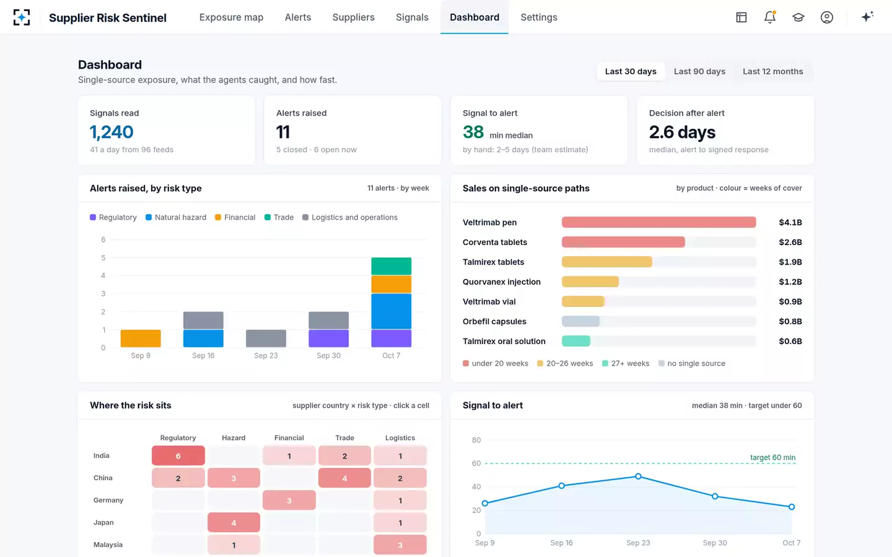Image resolution: width=892 pixels, height=557 pixels.
Task: Open the Settings tab
Action: click(x=539, y=17)
